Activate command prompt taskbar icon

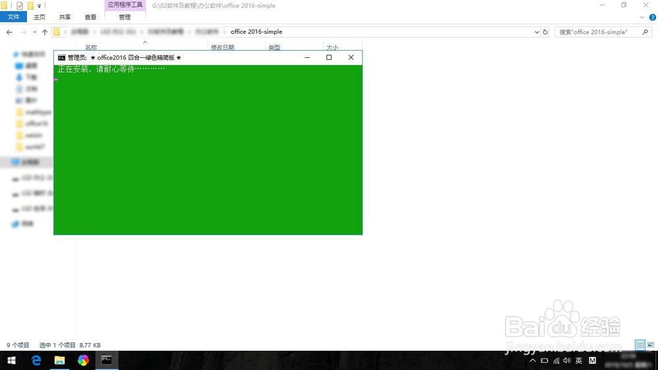pos(107,360)
